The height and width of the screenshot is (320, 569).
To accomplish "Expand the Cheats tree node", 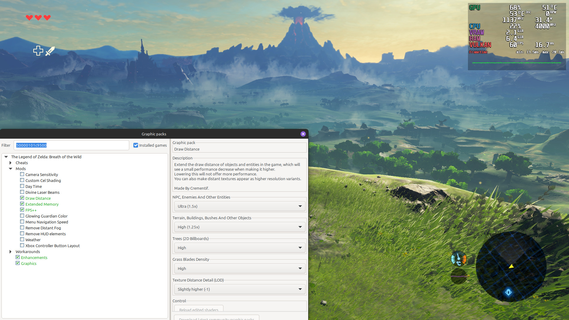I will click(10, 163).
